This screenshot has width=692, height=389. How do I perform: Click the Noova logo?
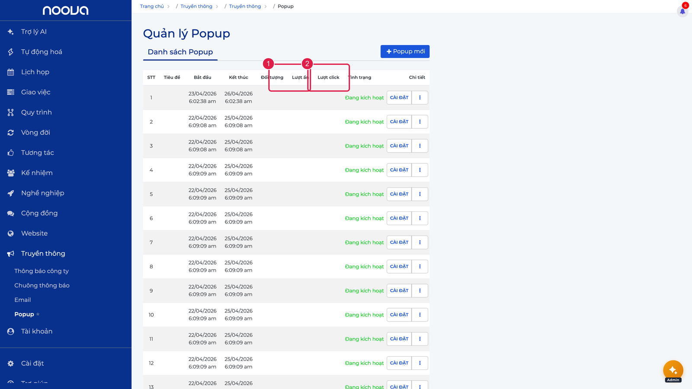[66, 10]
